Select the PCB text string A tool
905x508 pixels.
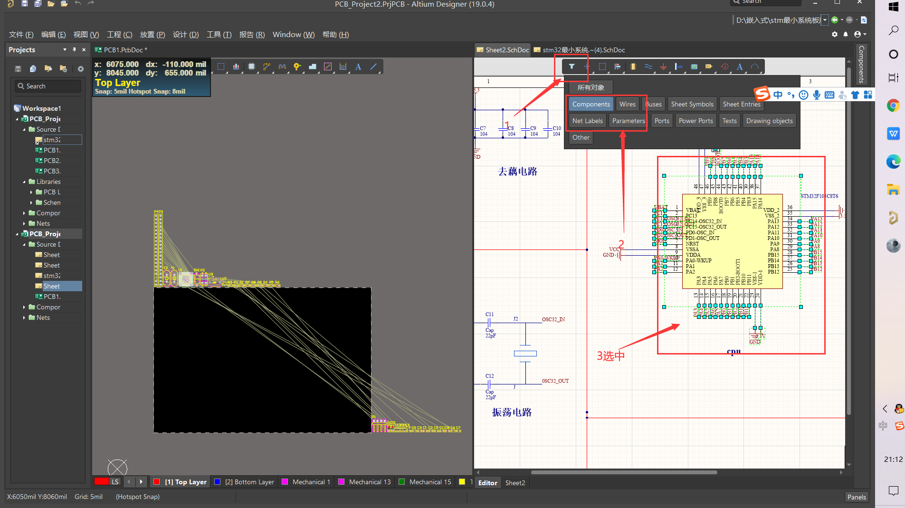tap(358, 67)
